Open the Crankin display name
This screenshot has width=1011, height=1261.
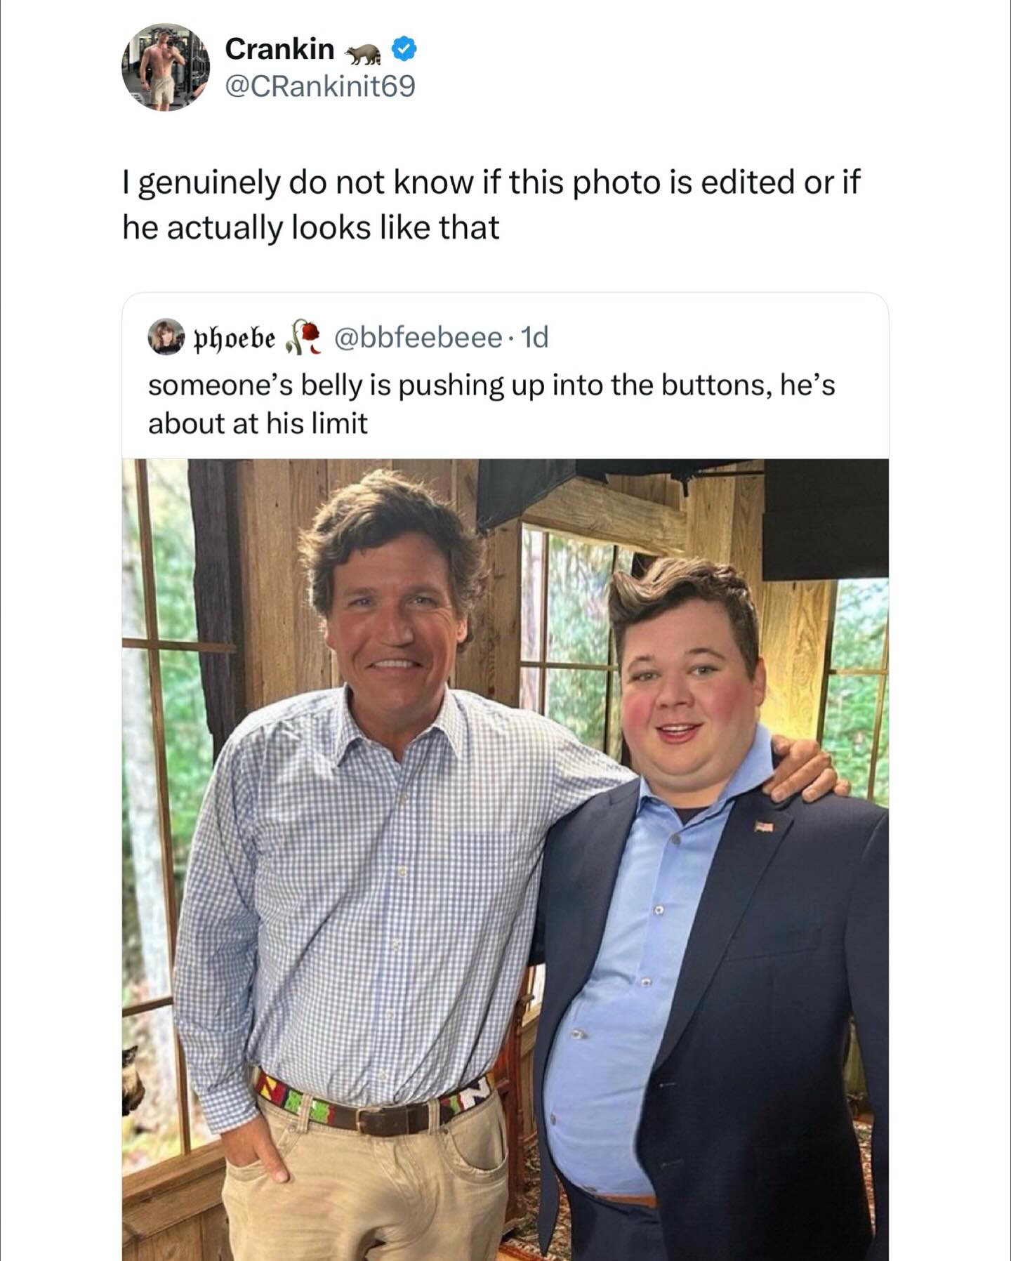[279, 49]
